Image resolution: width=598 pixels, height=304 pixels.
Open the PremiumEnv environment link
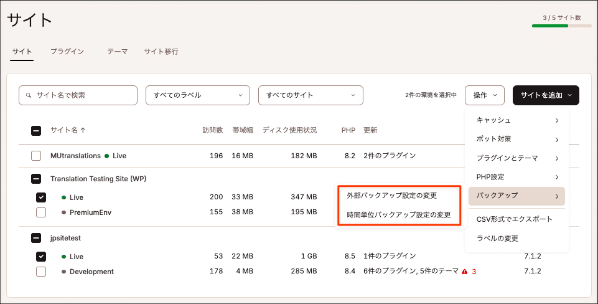(90, 212)
